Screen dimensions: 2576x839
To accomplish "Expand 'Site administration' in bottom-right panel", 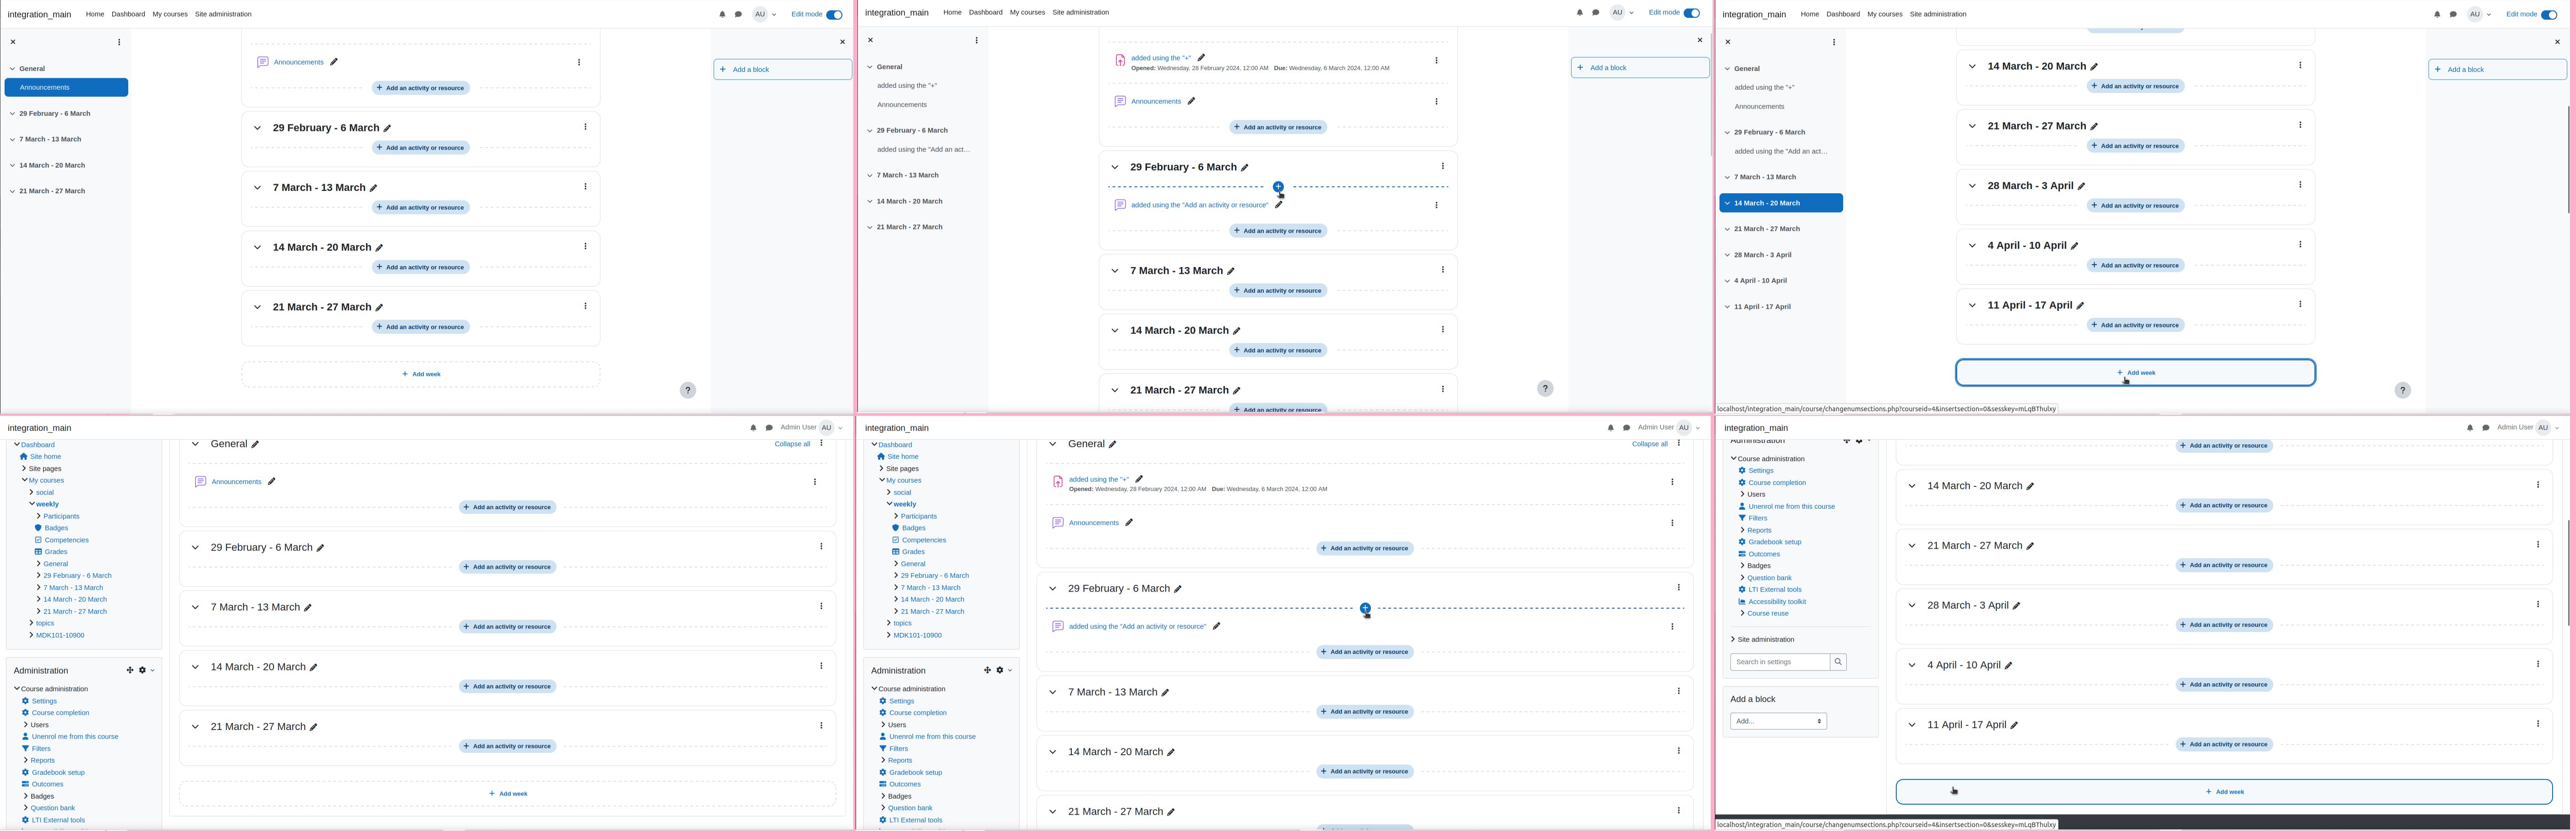I will pyautogui.click(x=1733, y=640).
